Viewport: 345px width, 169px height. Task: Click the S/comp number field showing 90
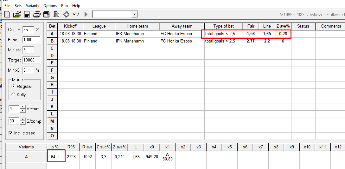tap(14, 121)
